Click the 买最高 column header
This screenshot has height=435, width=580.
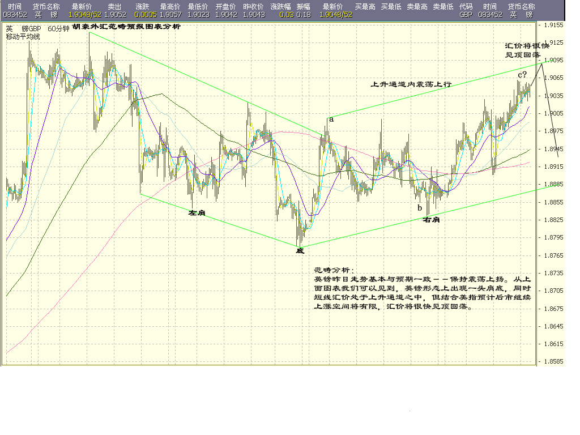pos(365,7)
